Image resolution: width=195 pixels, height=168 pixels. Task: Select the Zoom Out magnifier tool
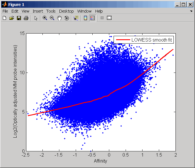(52, 18)
